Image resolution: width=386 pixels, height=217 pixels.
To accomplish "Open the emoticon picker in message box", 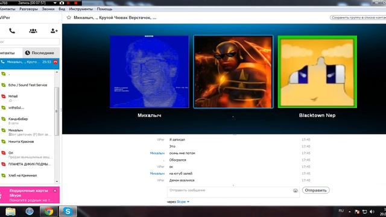I will (x=296, y=190).
